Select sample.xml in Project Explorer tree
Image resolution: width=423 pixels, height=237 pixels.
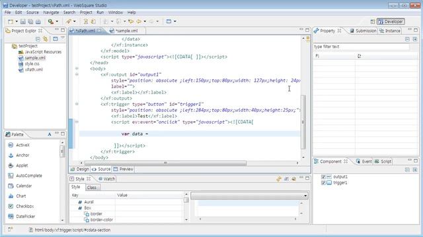(x=35, y=58)
